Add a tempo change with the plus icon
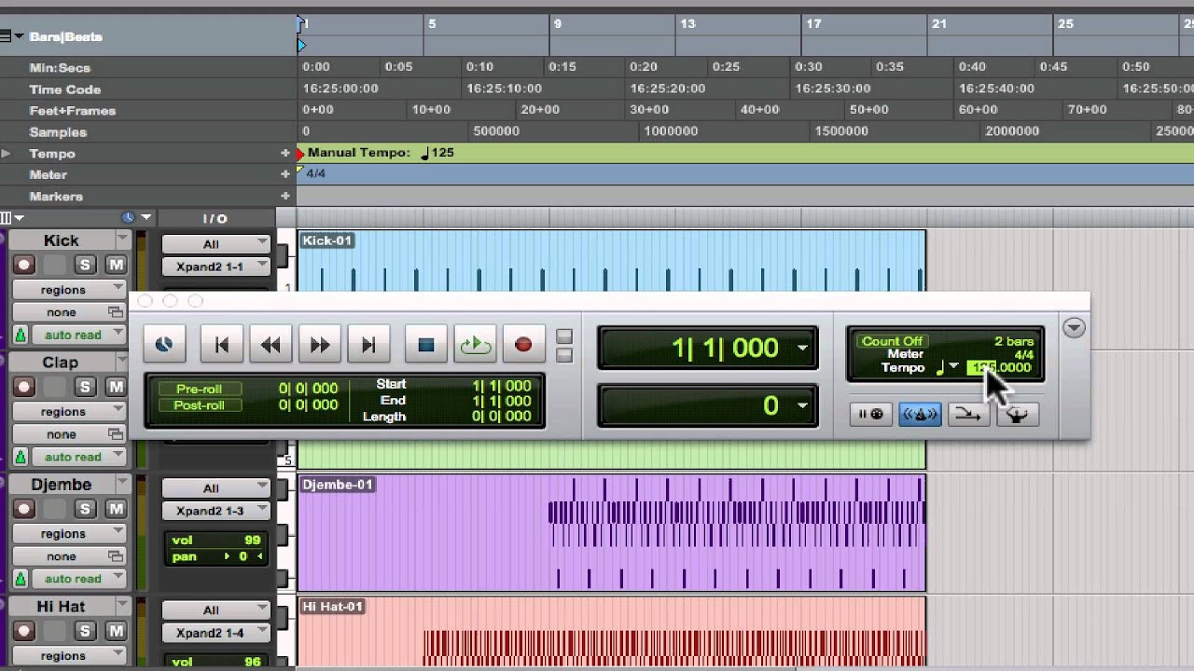 coord(285,153)
